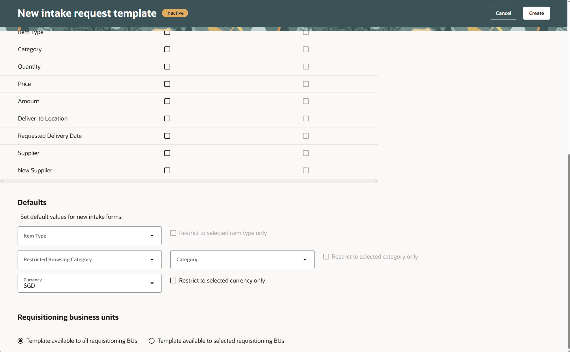Screen dimensions: 570x352
Task: Click the table scrollbar right arrow
Action: pos(376,181)
